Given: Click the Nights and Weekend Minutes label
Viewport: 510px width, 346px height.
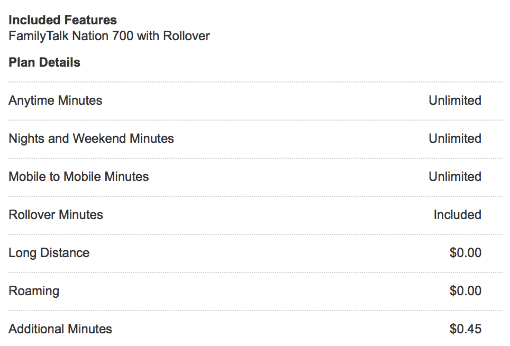Looking at the screenshot, I should 91,139.
